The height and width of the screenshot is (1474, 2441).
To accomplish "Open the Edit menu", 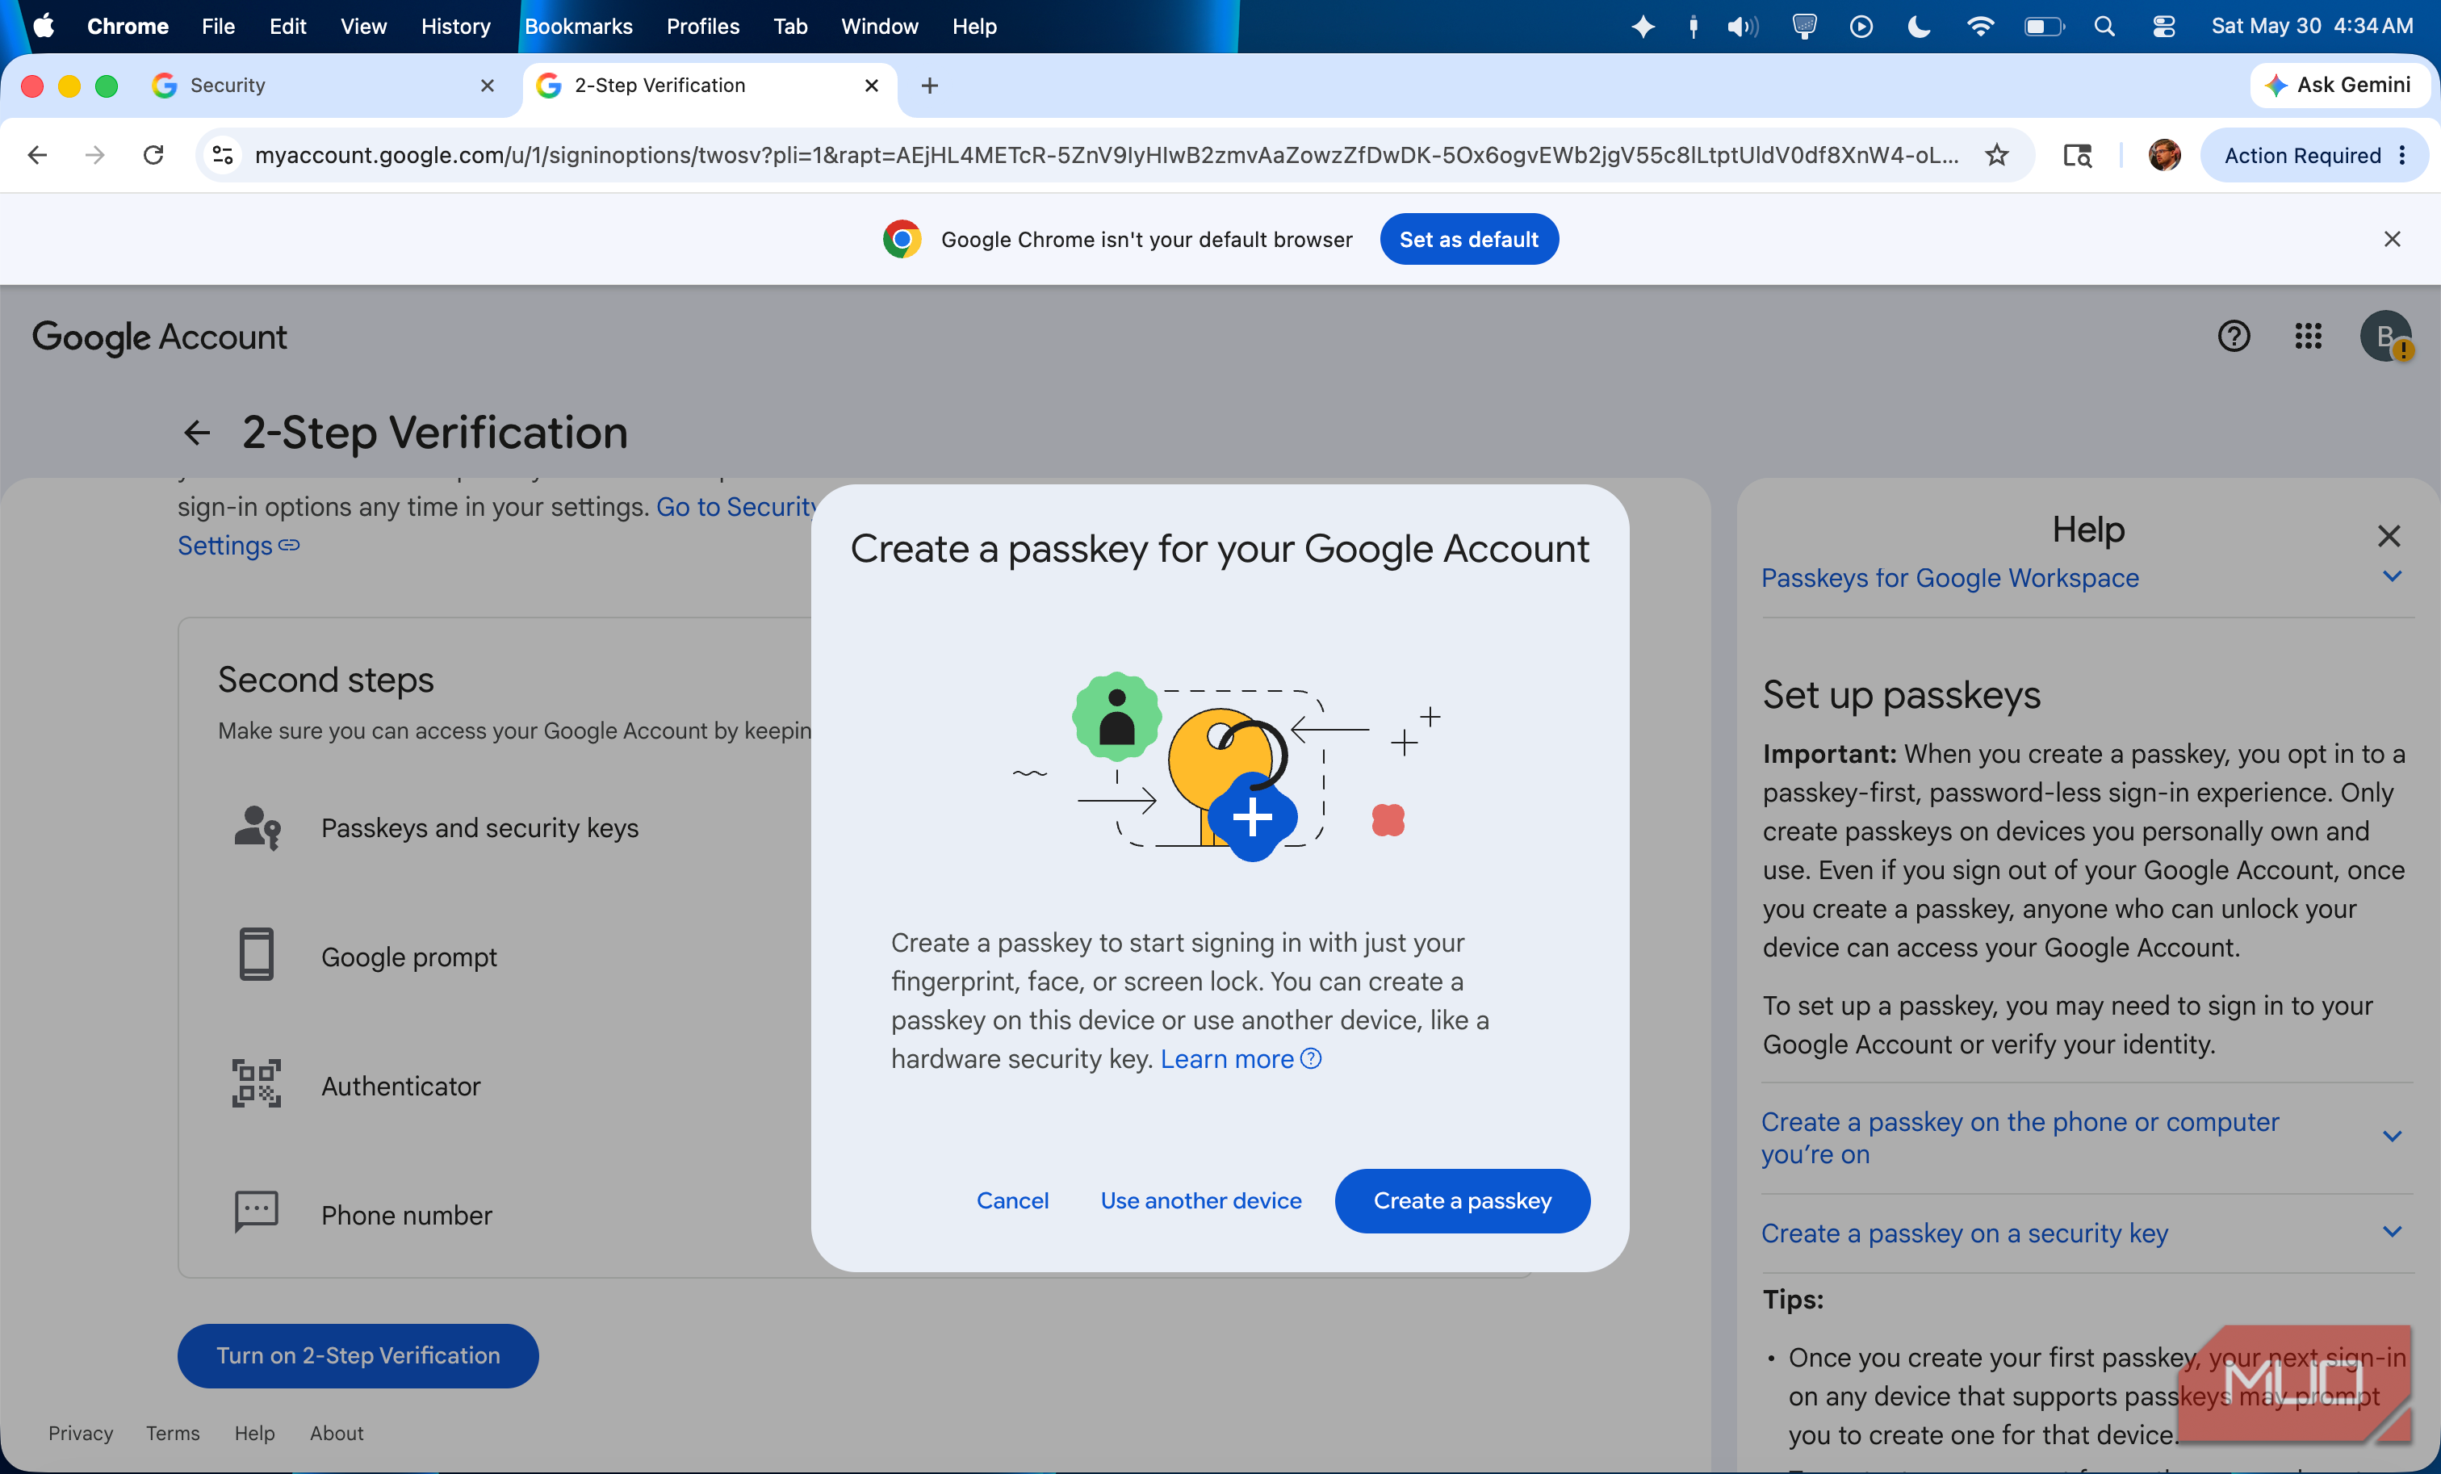I will (287, 26).
